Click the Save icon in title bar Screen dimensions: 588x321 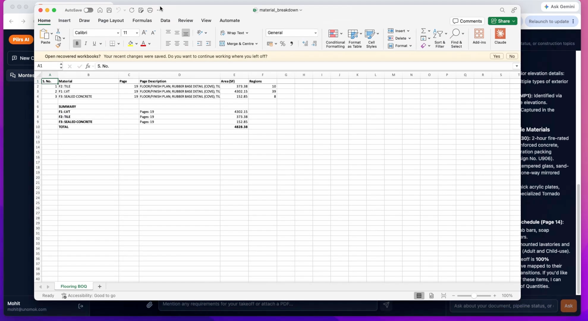click(109, 10)
